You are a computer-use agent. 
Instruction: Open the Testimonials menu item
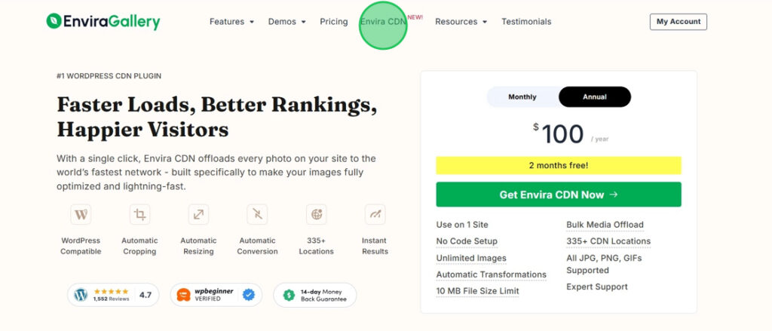coord(526,22)
